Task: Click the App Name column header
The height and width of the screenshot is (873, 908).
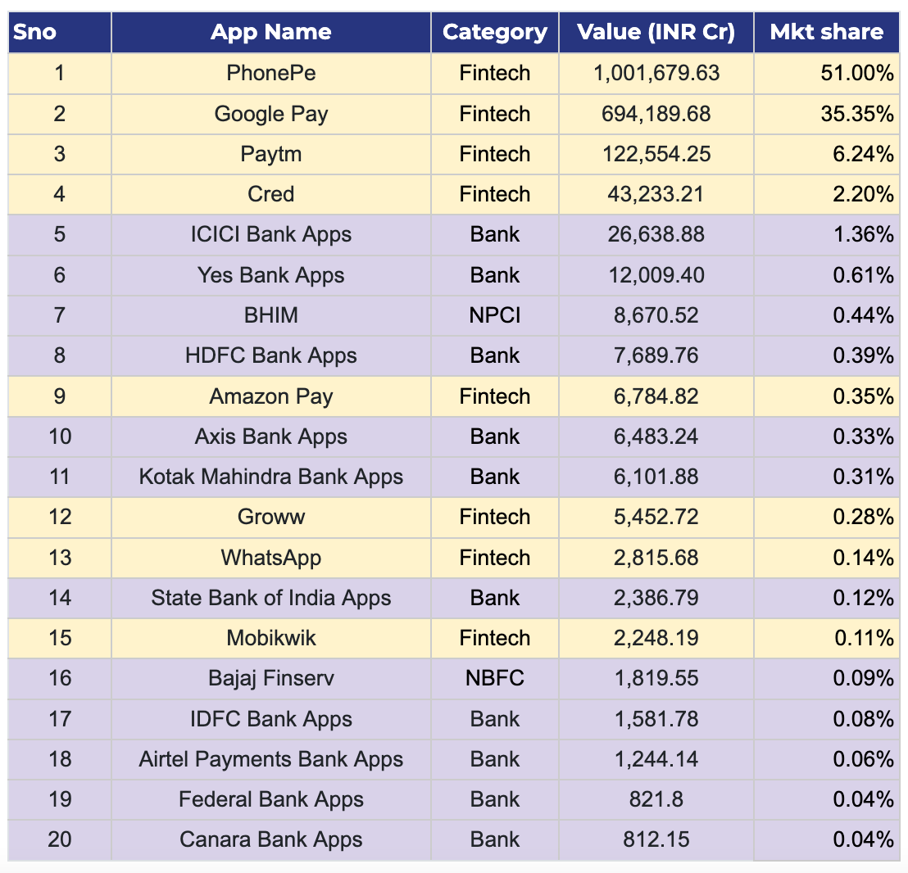Action: (271, 32)
